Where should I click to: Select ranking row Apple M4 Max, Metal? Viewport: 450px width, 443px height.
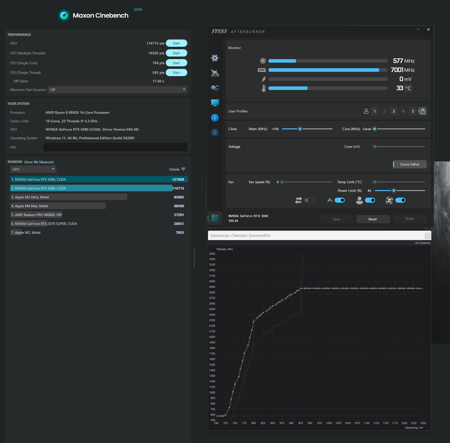99,206
